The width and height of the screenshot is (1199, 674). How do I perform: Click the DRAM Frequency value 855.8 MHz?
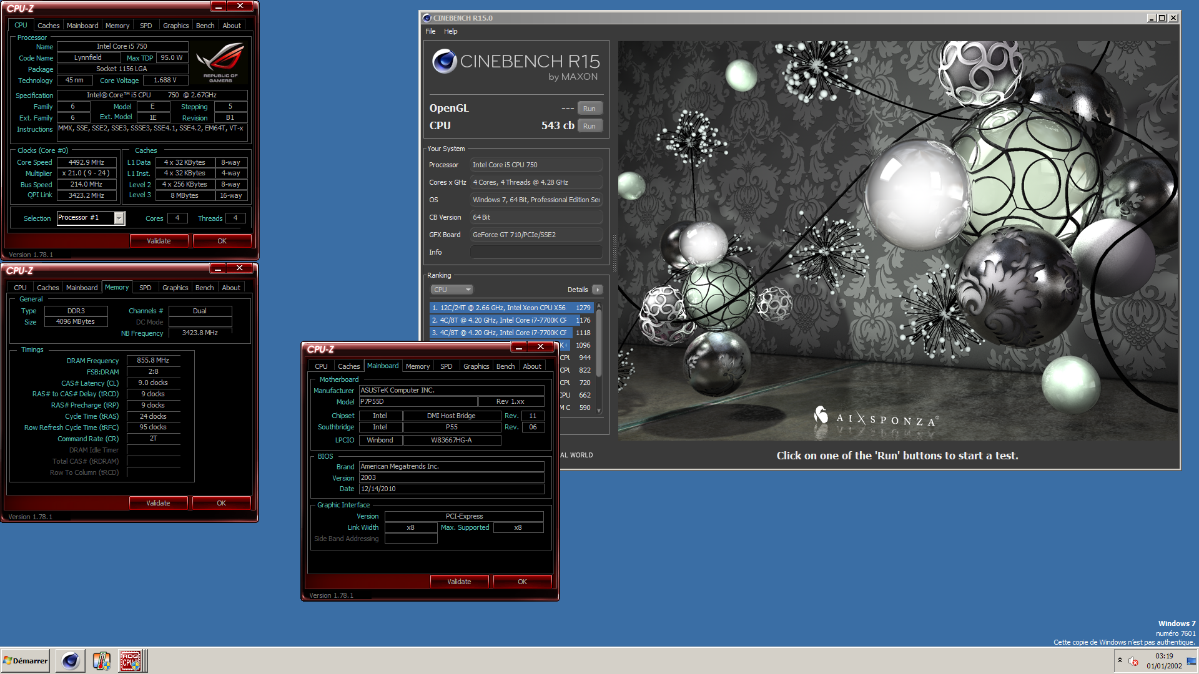pos(154,360)
